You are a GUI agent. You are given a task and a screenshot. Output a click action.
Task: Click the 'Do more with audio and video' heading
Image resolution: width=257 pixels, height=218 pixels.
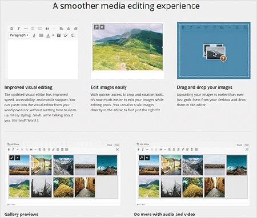(164, 214)
